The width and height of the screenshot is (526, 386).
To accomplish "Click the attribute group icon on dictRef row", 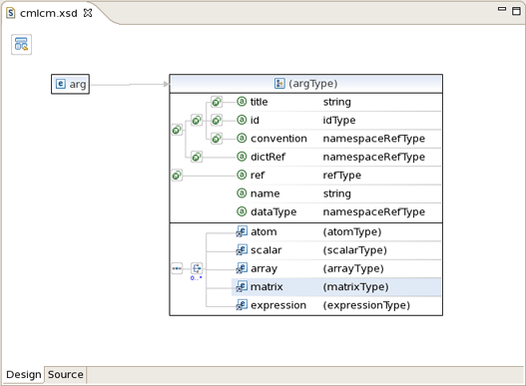I will (x=197, y=157).
